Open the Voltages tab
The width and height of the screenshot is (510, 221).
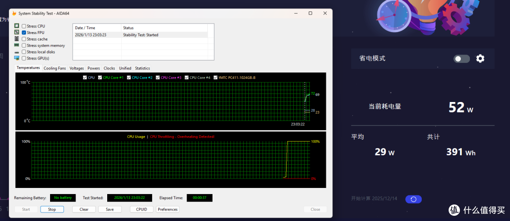(x=77, y=68)
